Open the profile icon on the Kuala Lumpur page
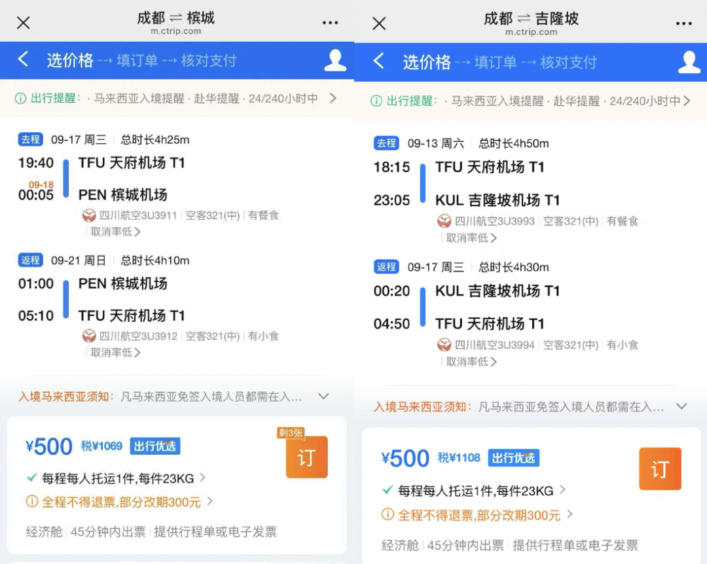Image resolution: width=707 pixels, height=564 pixels. (x=689, y=60)
